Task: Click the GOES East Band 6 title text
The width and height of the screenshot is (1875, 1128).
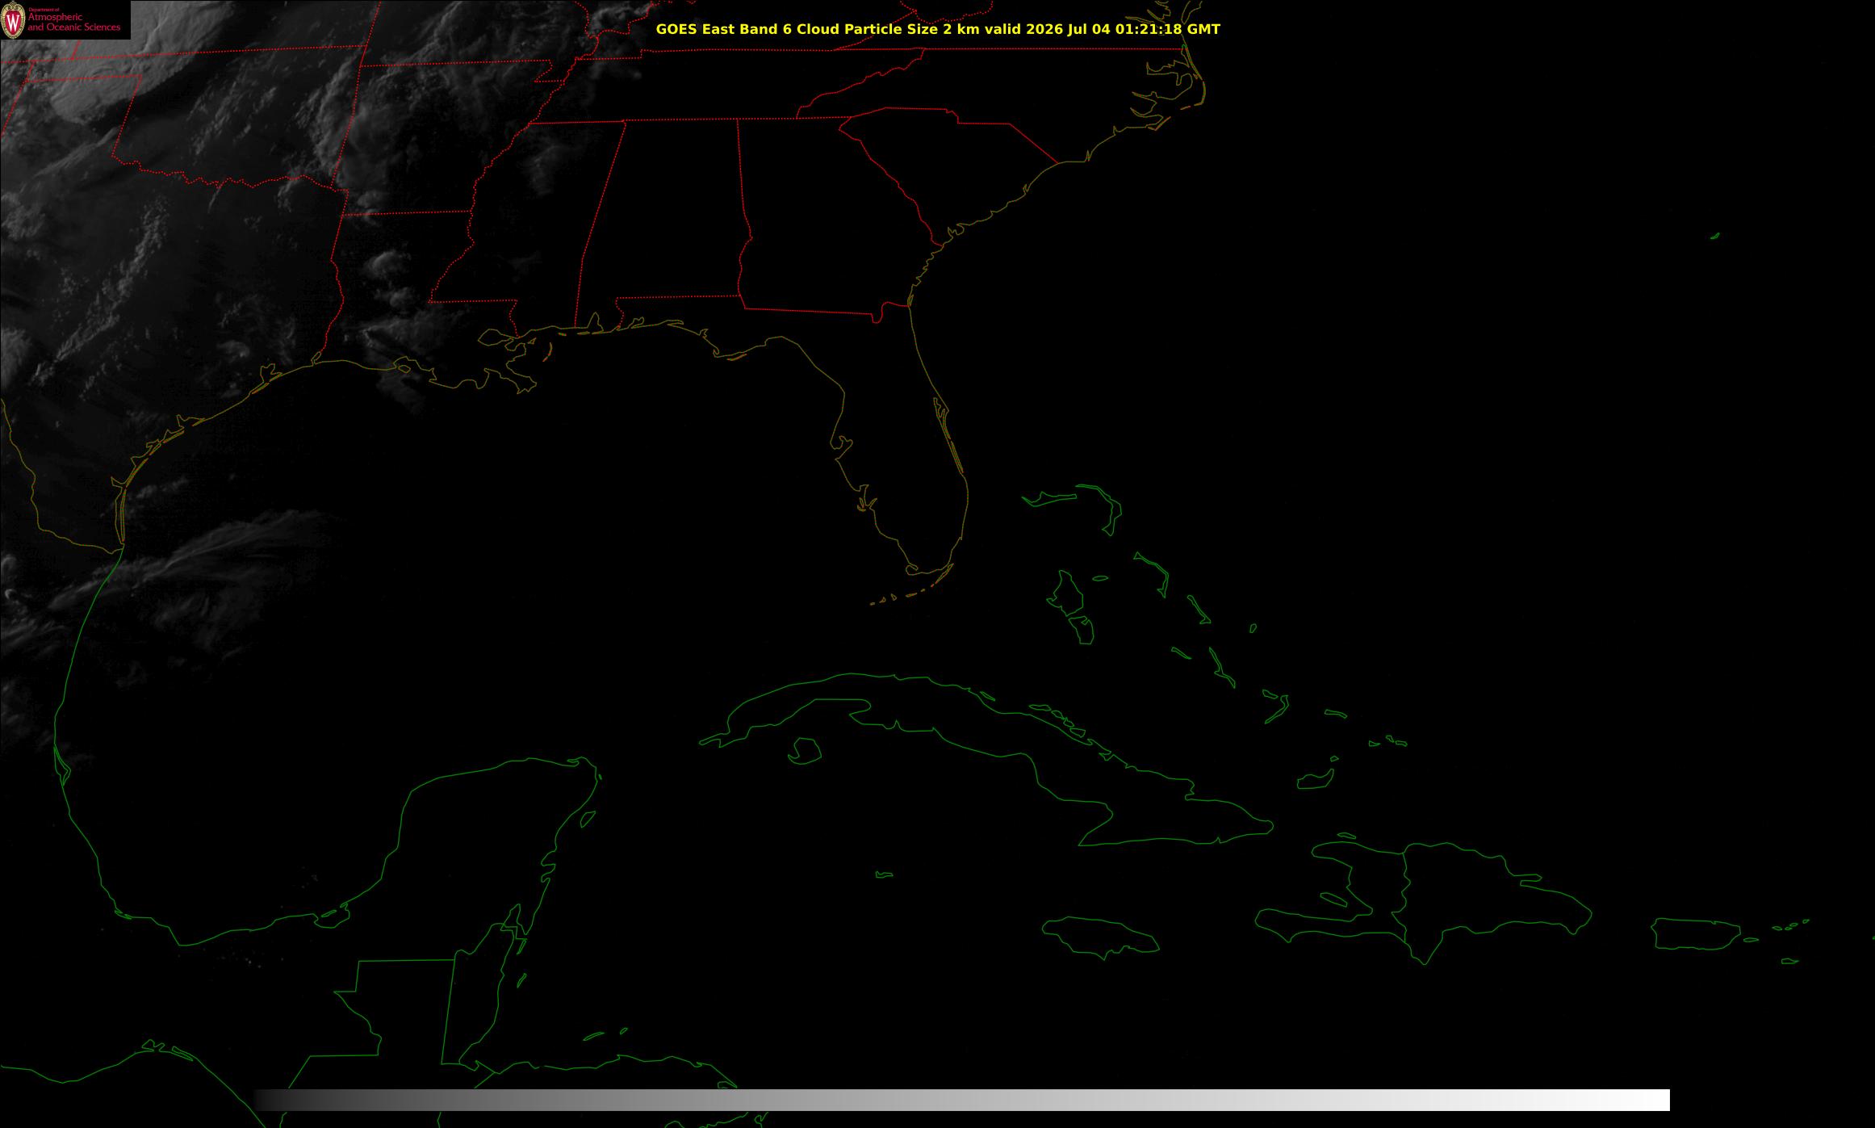Action: point(938,29)
